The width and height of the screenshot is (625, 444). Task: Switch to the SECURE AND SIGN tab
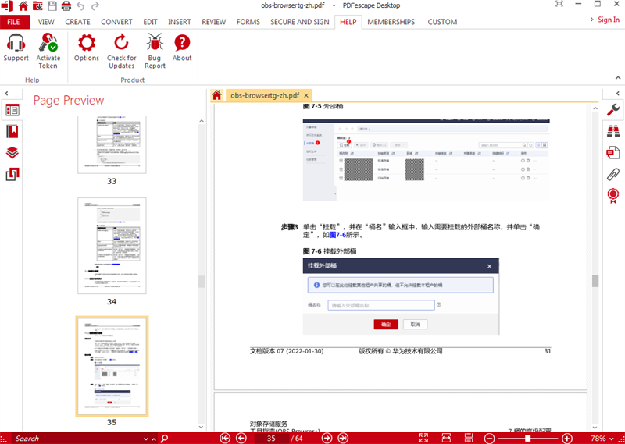[x=300, y=22]
